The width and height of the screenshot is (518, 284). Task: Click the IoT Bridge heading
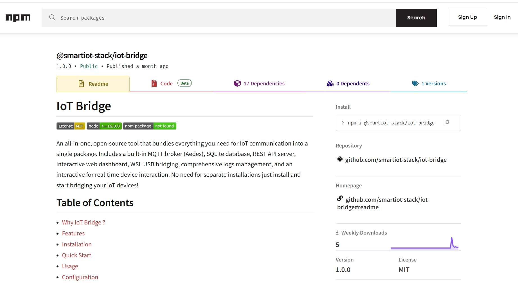click(x=84, y=106)
